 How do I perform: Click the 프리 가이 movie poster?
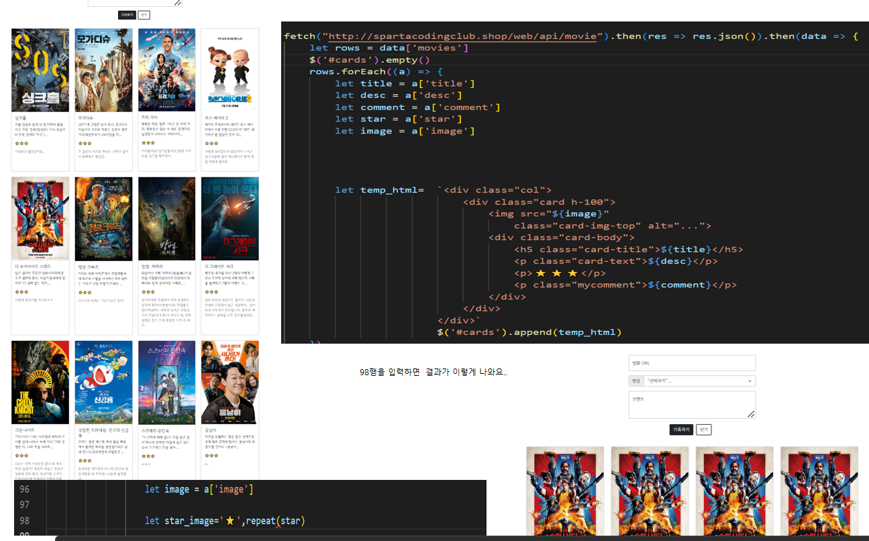(167, 70)
